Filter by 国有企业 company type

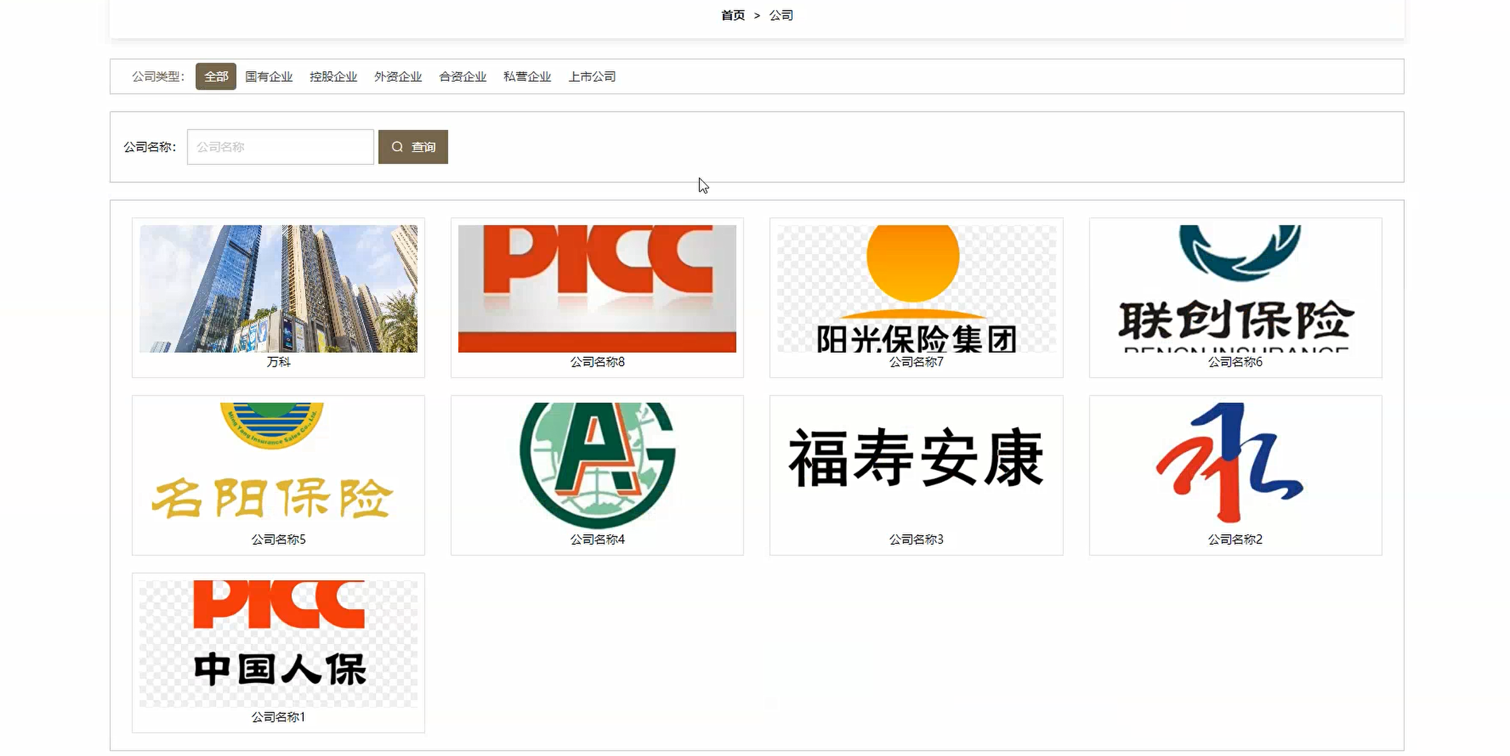tap(269, 76)
